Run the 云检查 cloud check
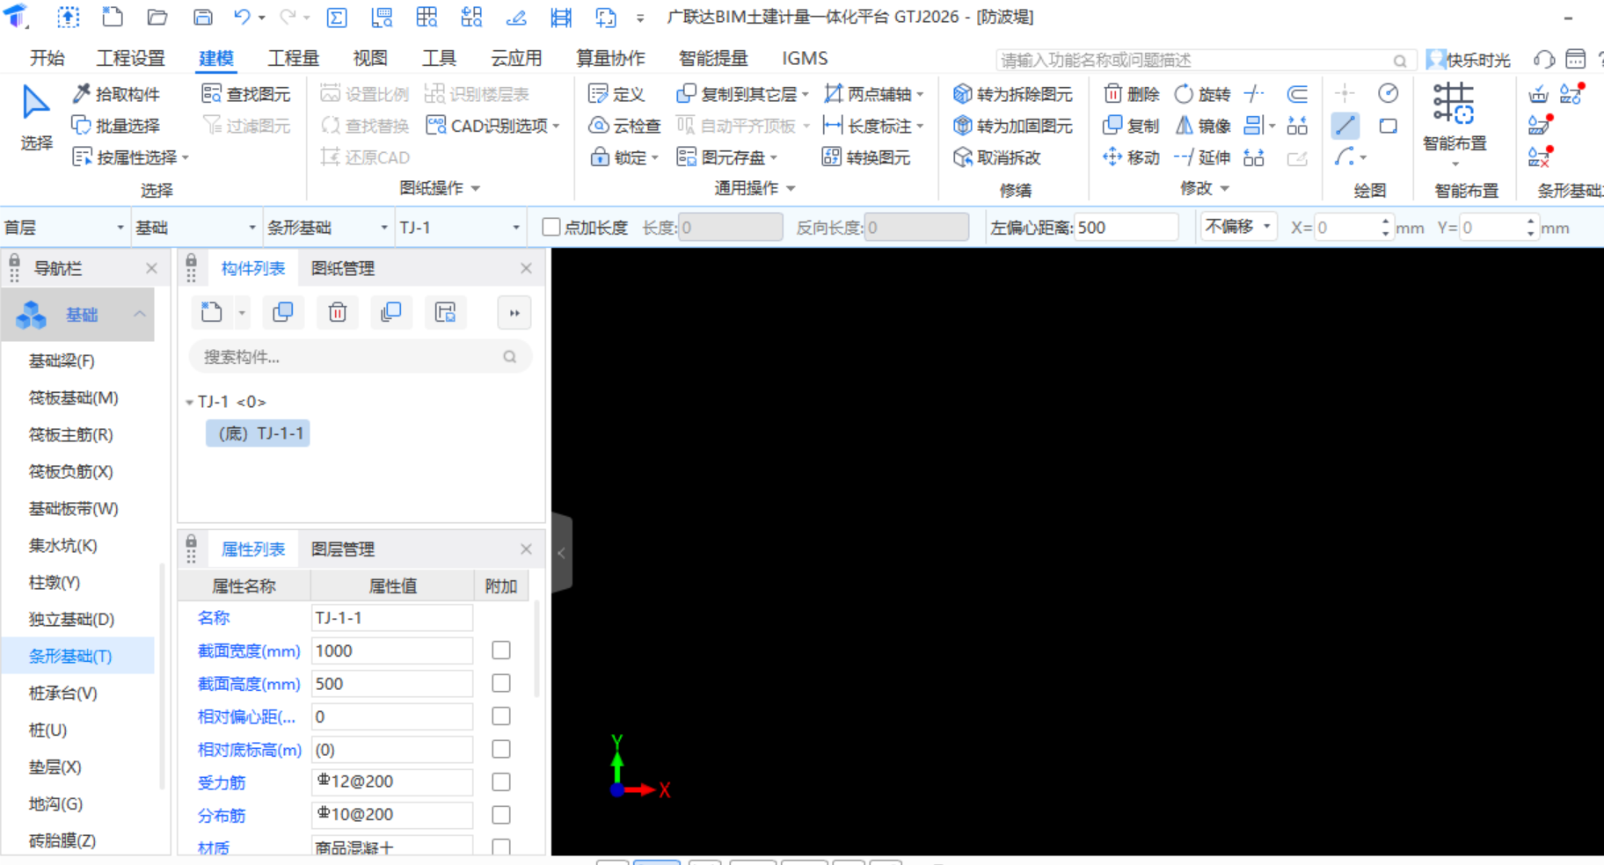1604x865 pixels. coord(624,126)
